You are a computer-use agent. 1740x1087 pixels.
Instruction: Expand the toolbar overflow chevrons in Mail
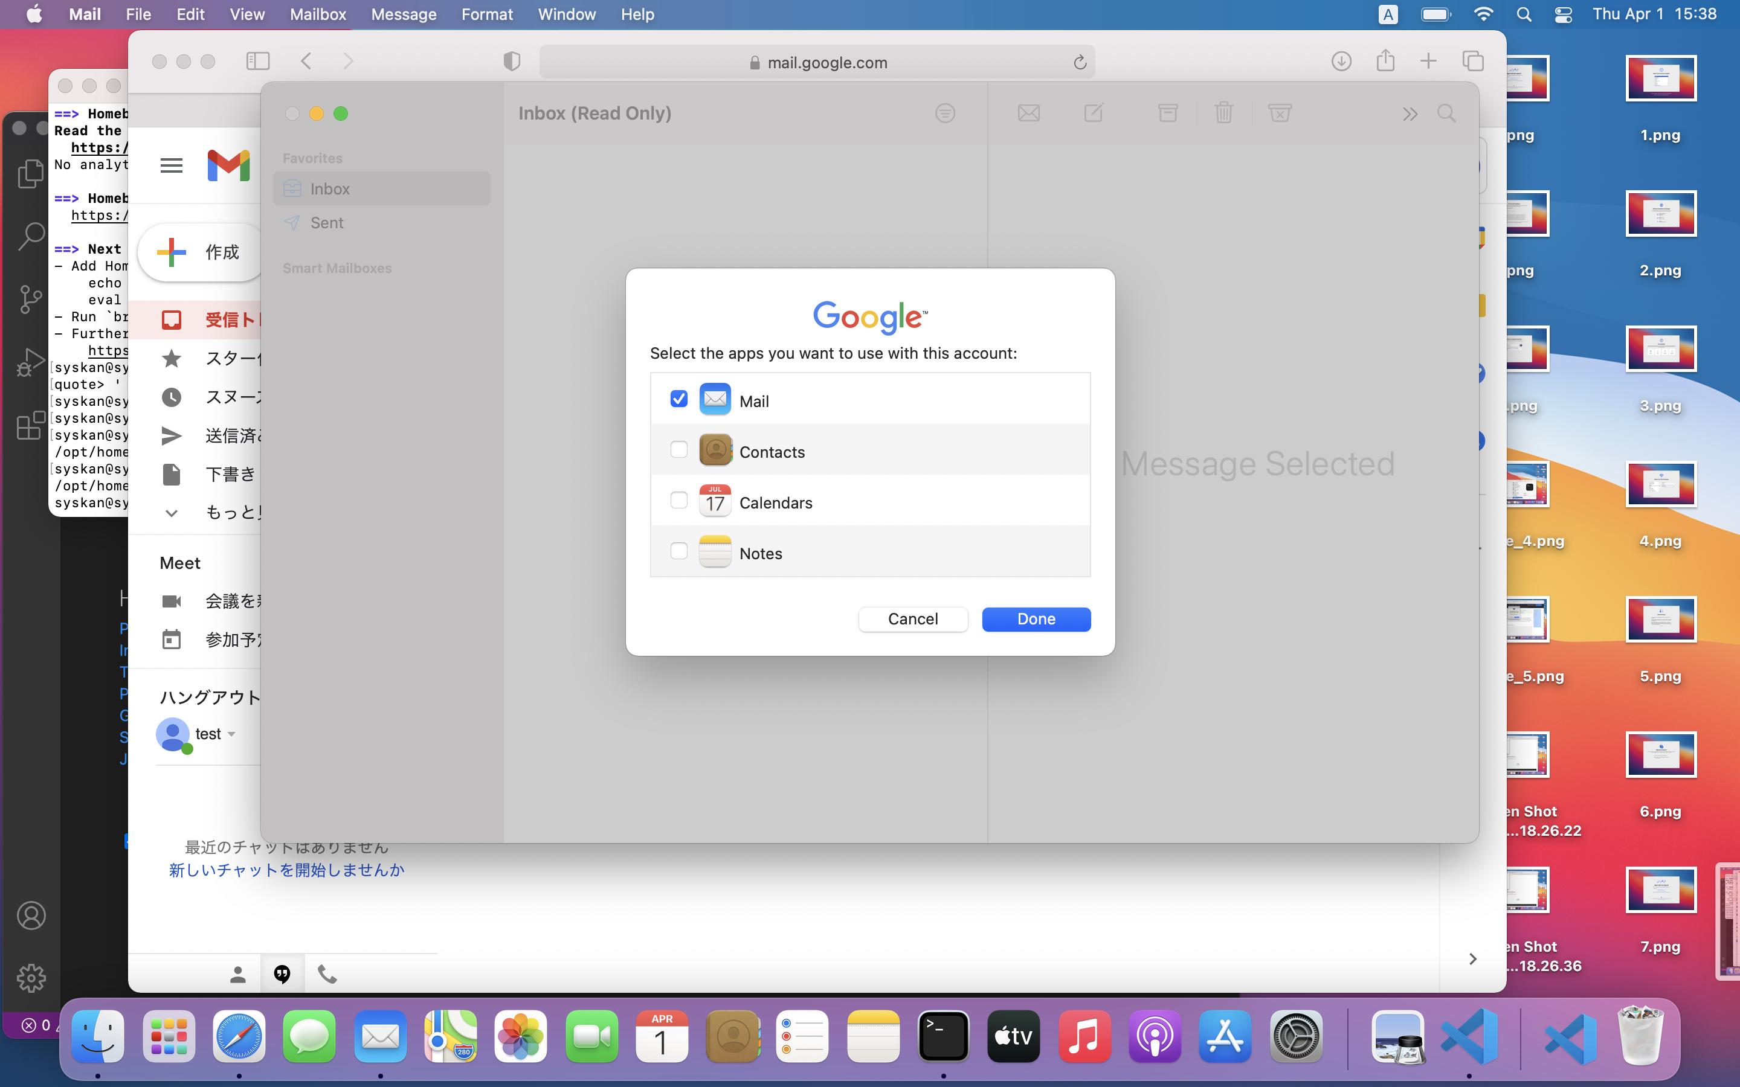[1410, 114]
